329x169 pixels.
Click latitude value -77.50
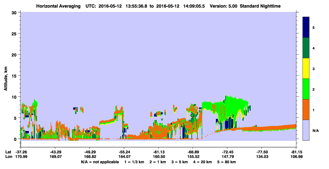click(262, 152)
